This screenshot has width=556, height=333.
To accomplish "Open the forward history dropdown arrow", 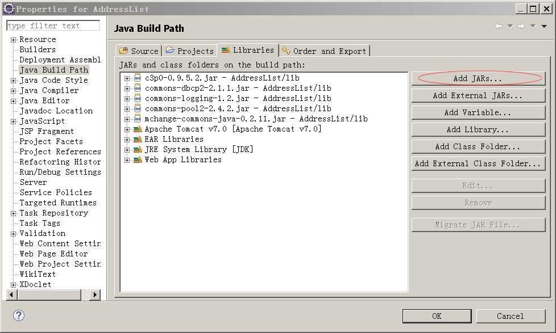I will pos(533,26).
